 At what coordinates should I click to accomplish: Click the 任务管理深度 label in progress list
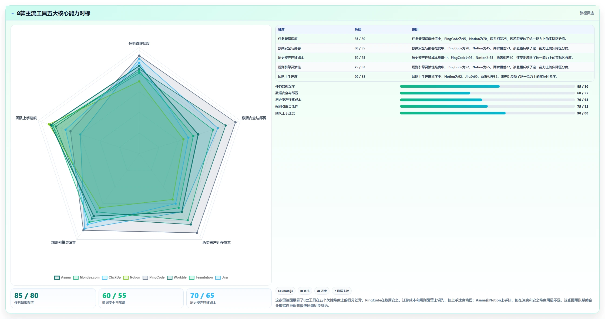click(x=285, y=87)
